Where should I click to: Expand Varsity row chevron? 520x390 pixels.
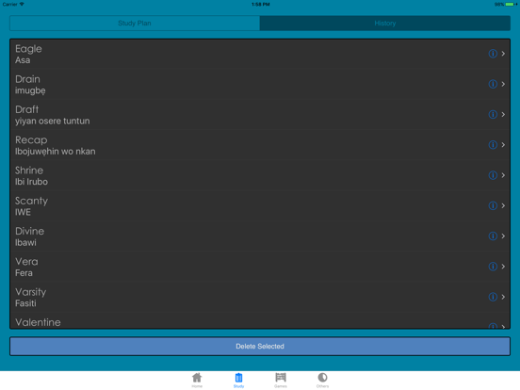[503, 297]
